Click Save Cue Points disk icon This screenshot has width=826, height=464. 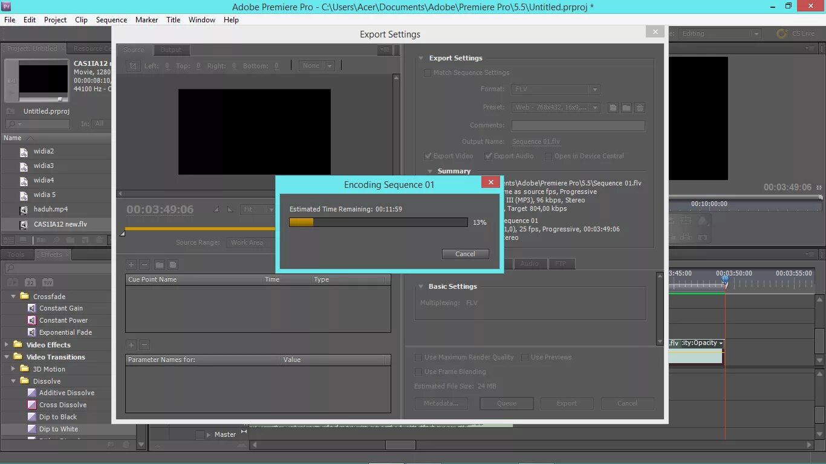coord(173,265)
